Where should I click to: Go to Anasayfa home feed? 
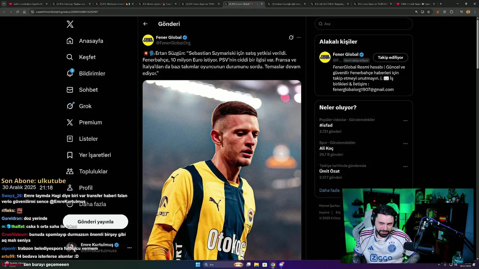(85, 41)
